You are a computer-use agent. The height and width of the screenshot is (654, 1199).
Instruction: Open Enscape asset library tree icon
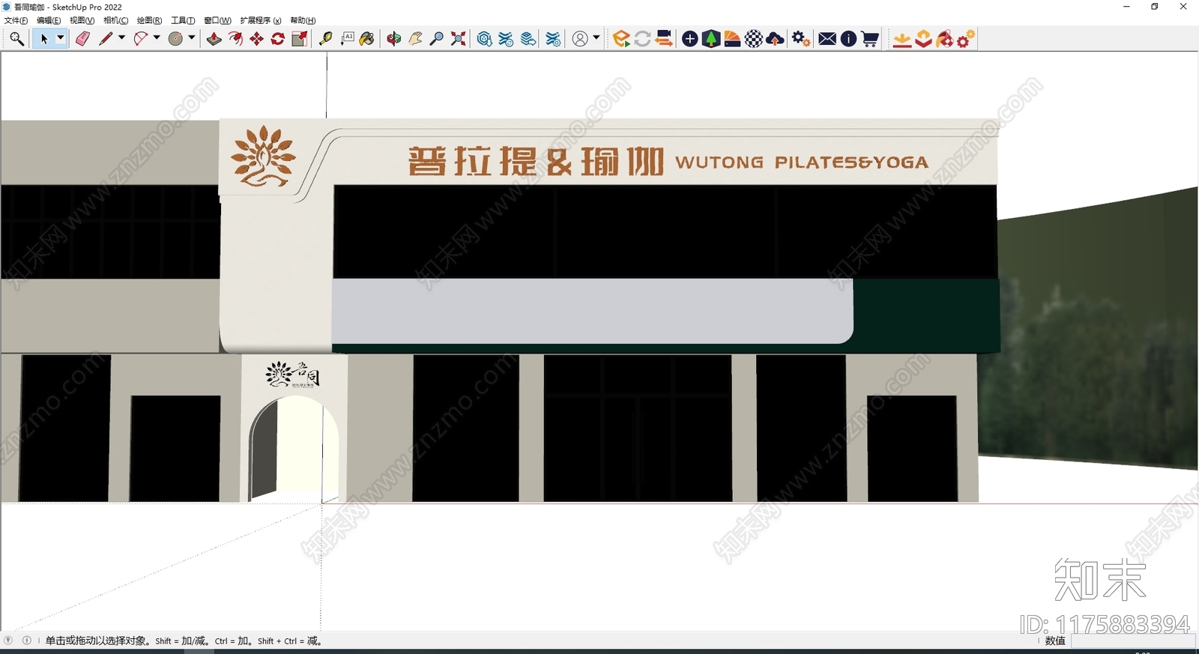tap(711, 39)
